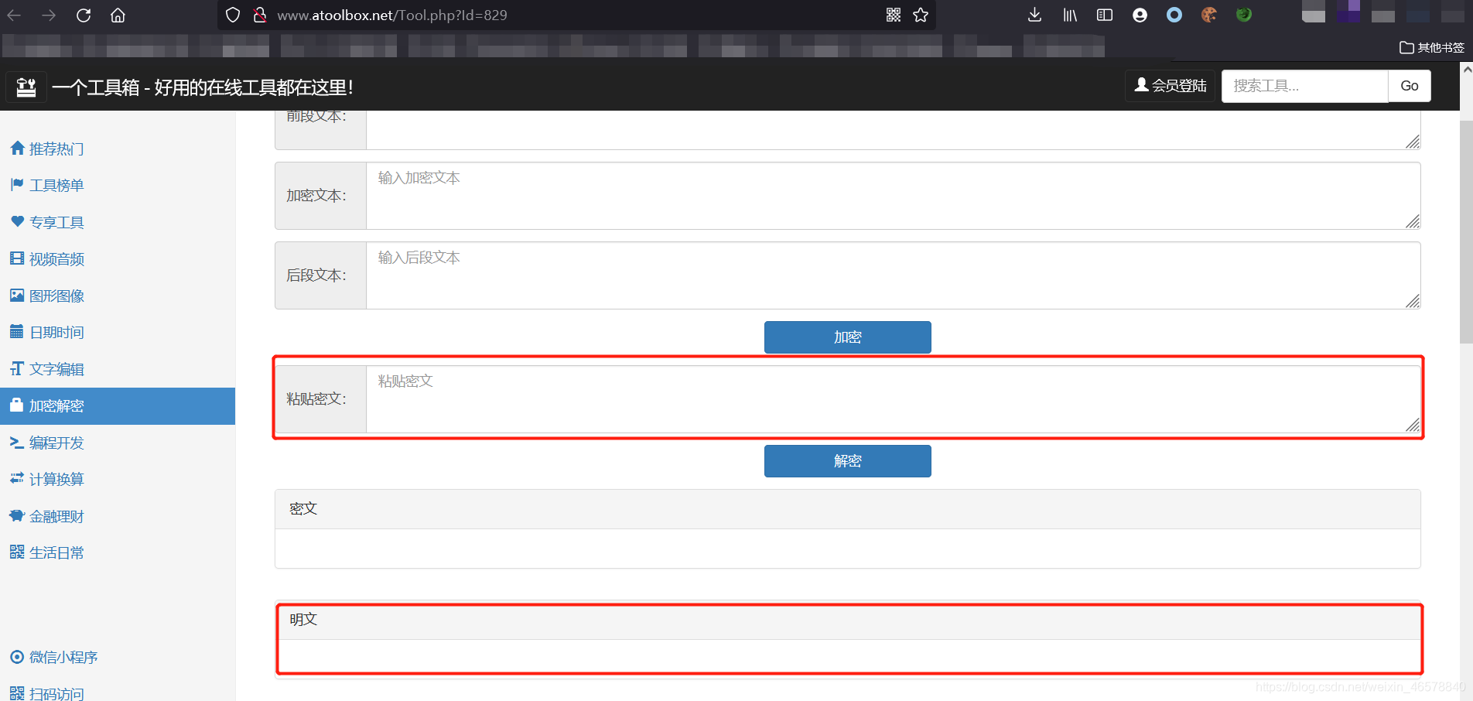Go back with the browser back arrow
Screen dimensions: 1473x701
pos(15,15)
